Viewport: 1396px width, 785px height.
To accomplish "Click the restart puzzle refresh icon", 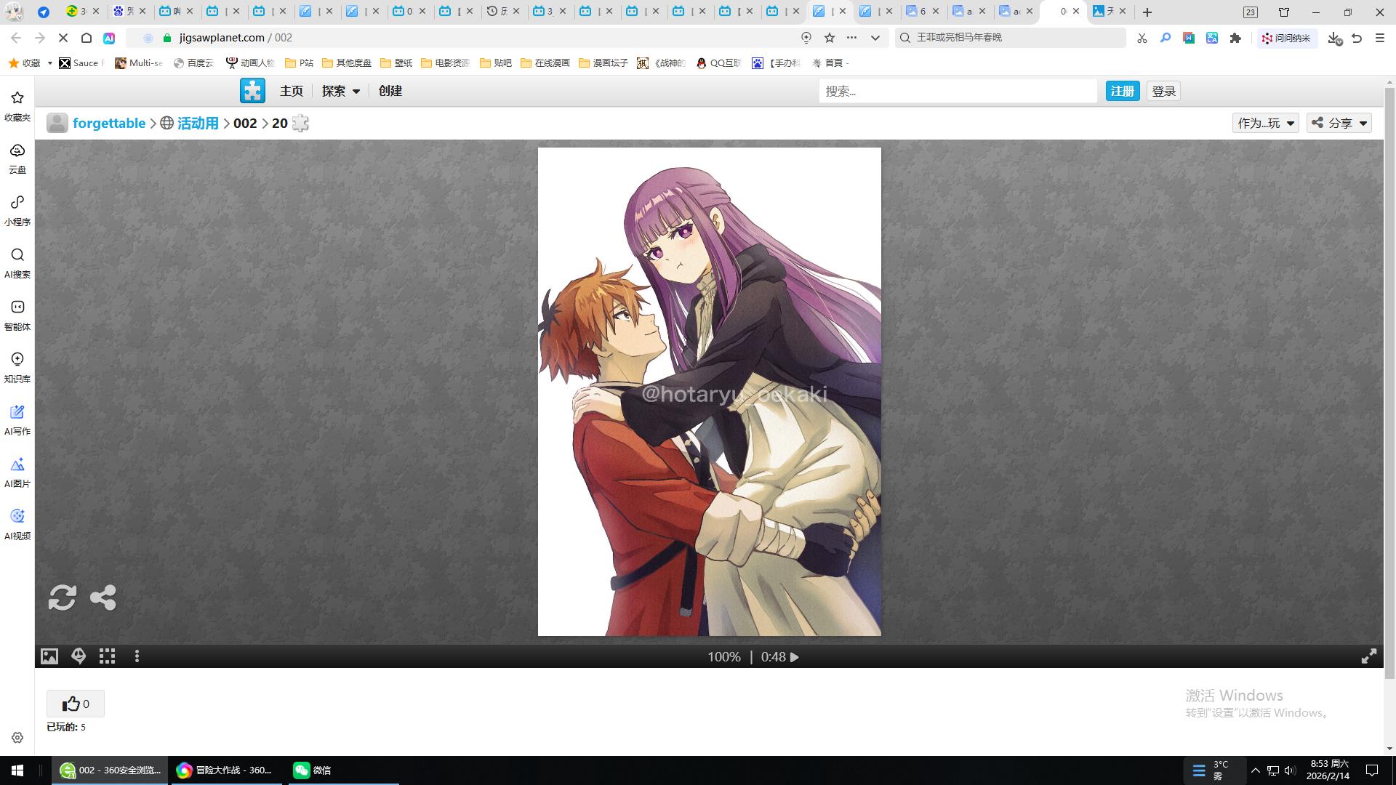I will tap(62, 597).
